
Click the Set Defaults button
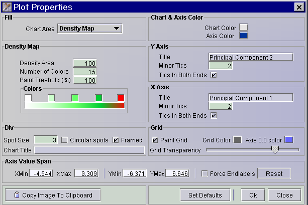pyautogui.click(x=205, y=195)
